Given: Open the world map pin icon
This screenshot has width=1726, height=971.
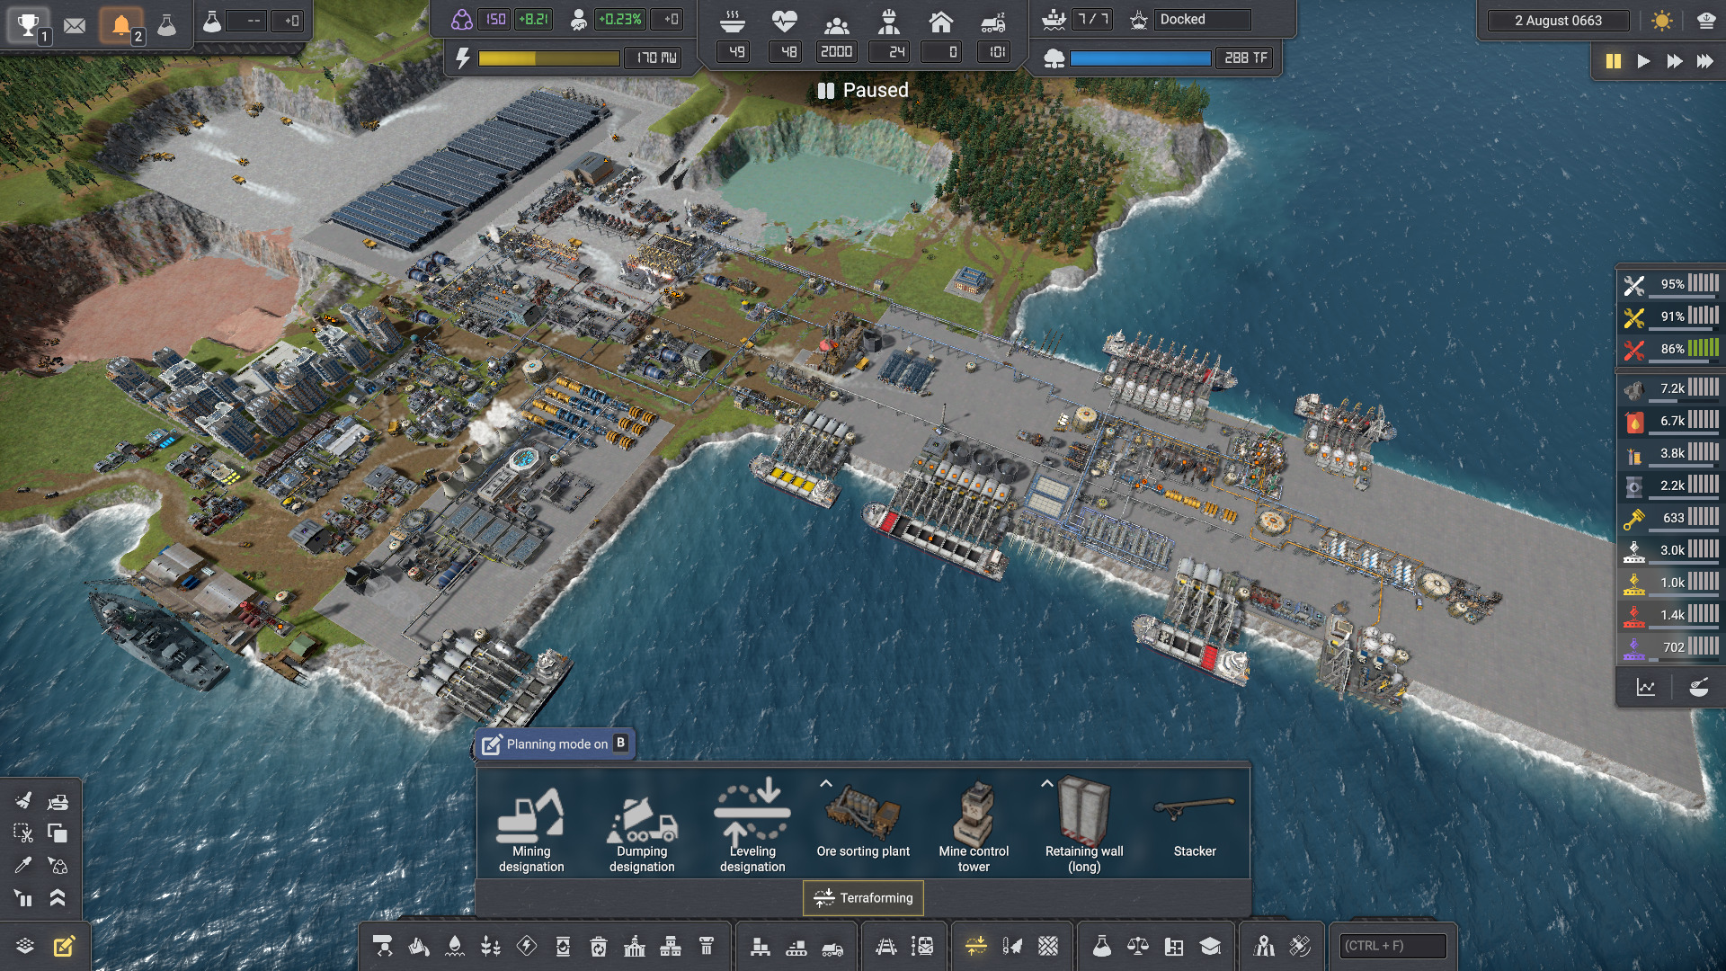Looking at the screenshot, I should [x=1264, y=946].
